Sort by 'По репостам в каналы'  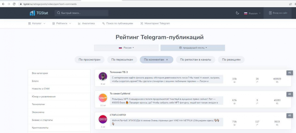tap(196, 60)
